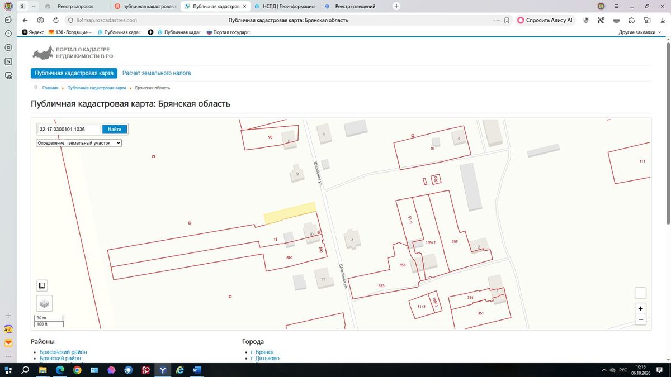Open the Яндекс bookmark in bookmarks bar
This screenshot has width=671, height=377.
pos(33,32)
